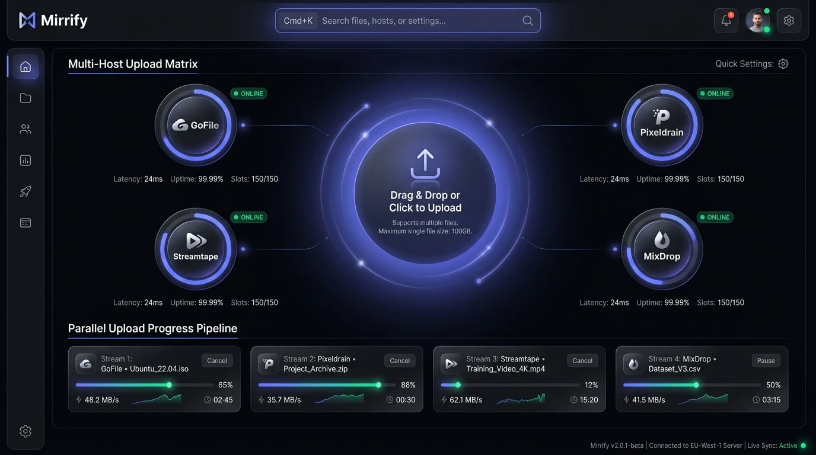816x455 pixels.
Task: Click the ONLINE badge beside Pixeldrain
Action: tap(715, 94)
